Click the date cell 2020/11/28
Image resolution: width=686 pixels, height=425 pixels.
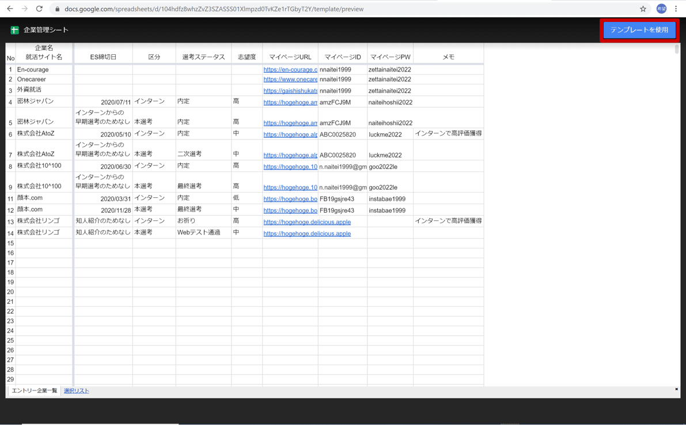click(x=103, y=210)
